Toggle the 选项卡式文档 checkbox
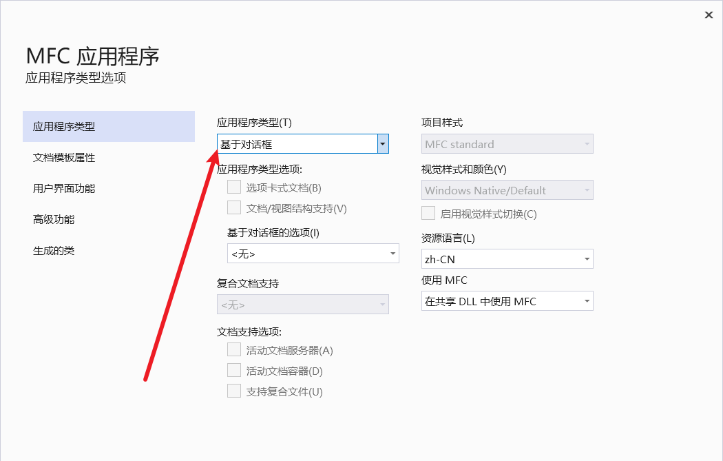 coord(234,187)
